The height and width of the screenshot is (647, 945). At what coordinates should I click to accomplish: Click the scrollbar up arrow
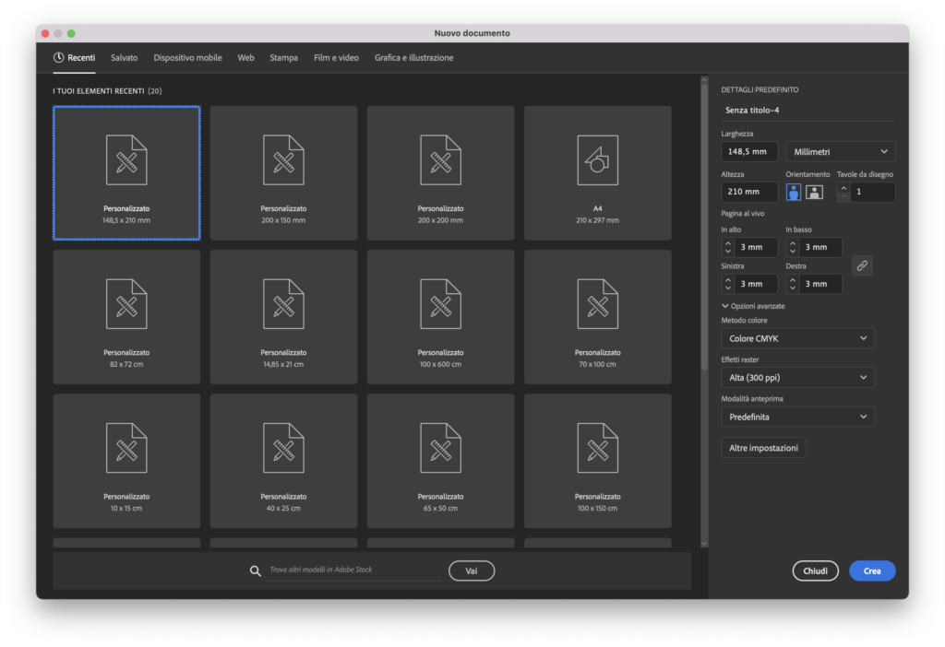point(704,80)
